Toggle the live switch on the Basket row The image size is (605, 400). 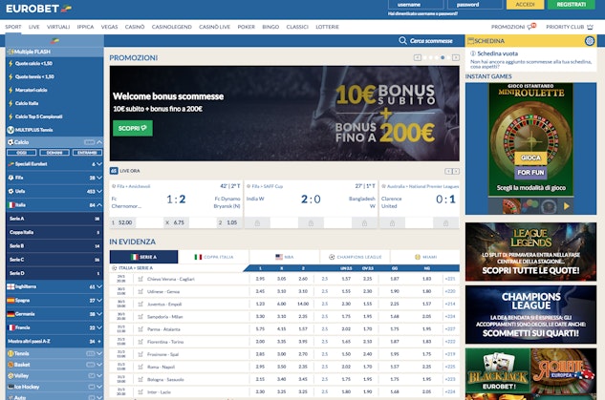[x=91, y=365]
